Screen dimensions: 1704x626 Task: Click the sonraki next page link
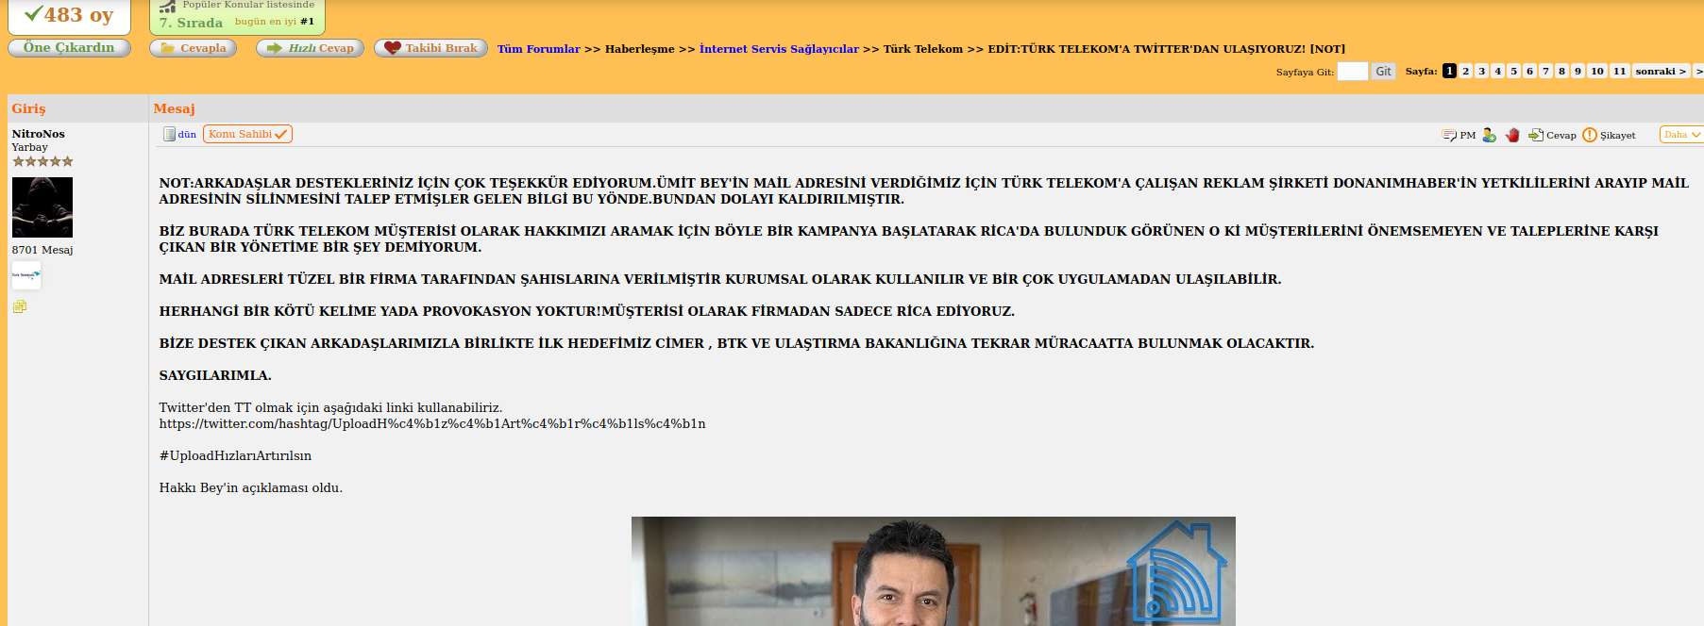point(1661,71)
